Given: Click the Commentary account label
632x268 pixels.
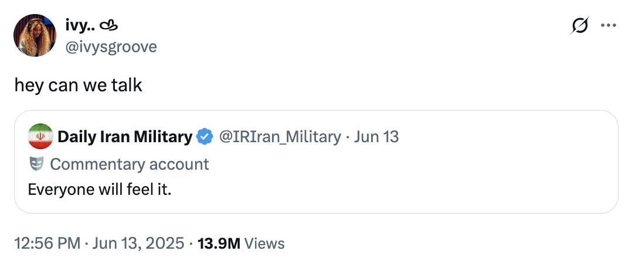Looking at the screenshot, I should coord(130,164).
